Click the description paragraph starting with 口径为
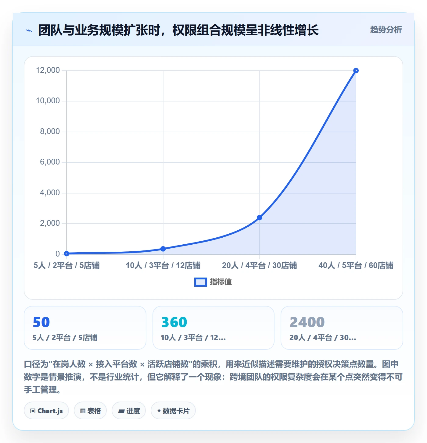This screenshot has height=443, width=427. point(213,377)
